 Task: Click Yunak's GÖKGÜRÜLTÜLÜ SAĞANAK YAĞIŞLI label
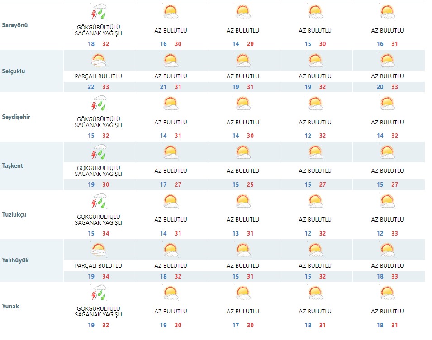click(98, 312)
